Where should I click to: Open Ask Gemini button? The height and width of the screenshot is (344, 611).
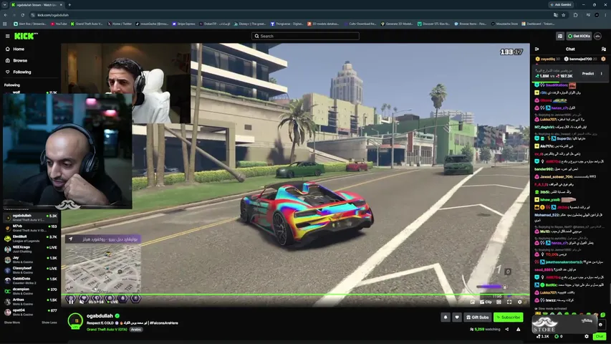point(561,5)
